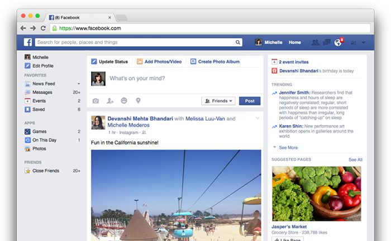
Task: Go forward with browser forward arrow
Action: (33, 28)
